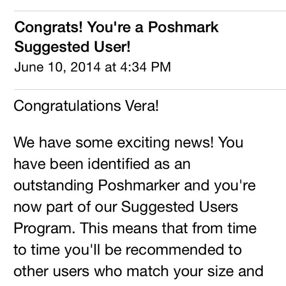Click the word "Congrats!" in the subject heading
Image resolution: width=286 pixels, height=286 pixels.
point(48,28)
